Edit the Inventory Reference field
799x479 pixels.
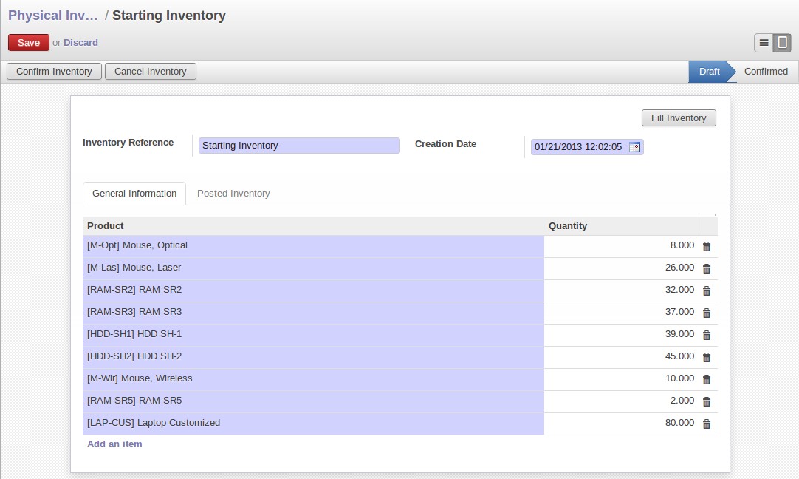(299, 146)
